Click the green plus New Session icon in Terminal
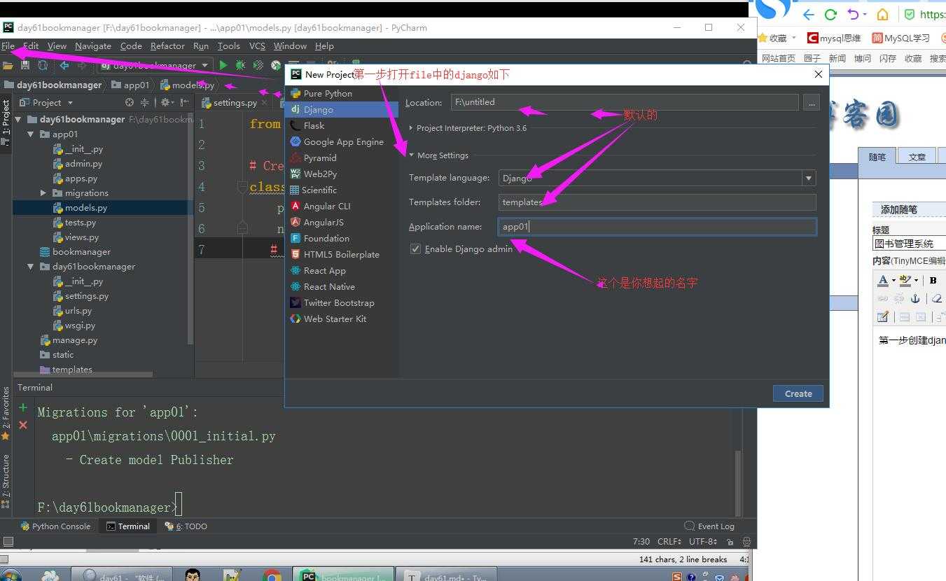The image size is (946, 581). click(23, 407)
